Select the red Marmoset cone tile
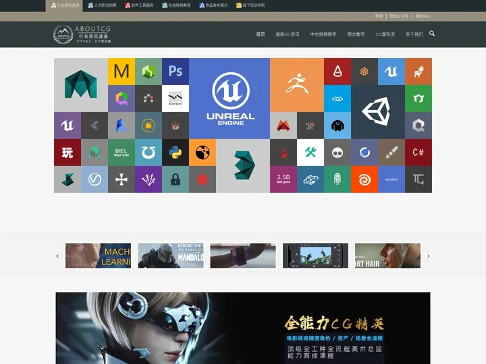This screenshot has width=486, height=364. point(337,71)
